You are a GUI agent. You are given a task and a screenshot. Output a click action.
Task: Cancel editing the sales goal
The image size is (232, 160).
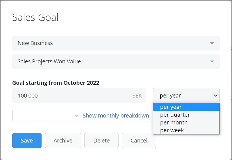click(139, 141)
